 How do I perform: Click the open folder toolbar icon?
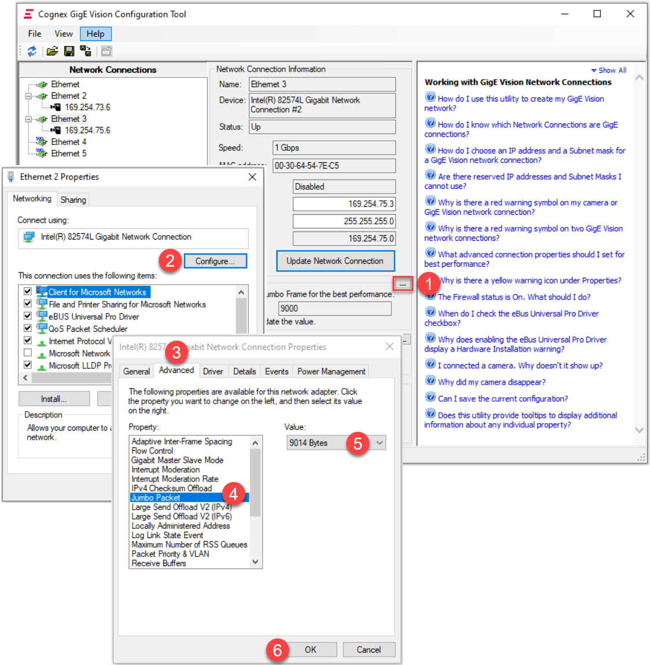tap(53, 51)
